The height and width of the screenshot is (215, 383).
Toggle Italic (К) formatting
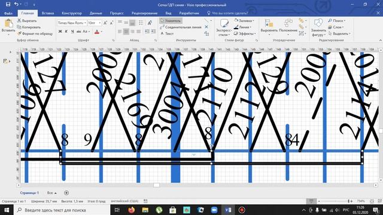66,32
